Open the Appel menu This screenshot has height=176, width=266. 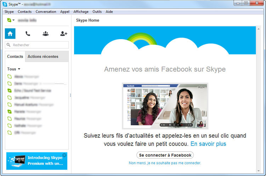pyautogui.click(x=64, y=12)
